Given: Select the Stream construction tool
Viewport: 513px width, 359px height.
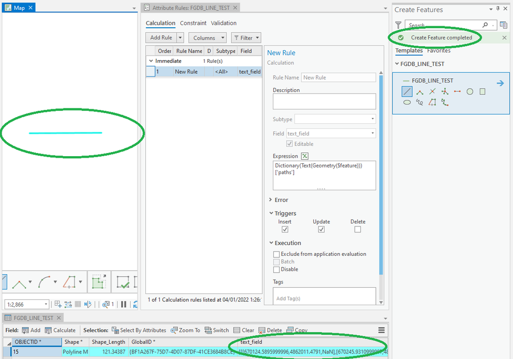Looking at the screenshot, I should tap(445, 102).
